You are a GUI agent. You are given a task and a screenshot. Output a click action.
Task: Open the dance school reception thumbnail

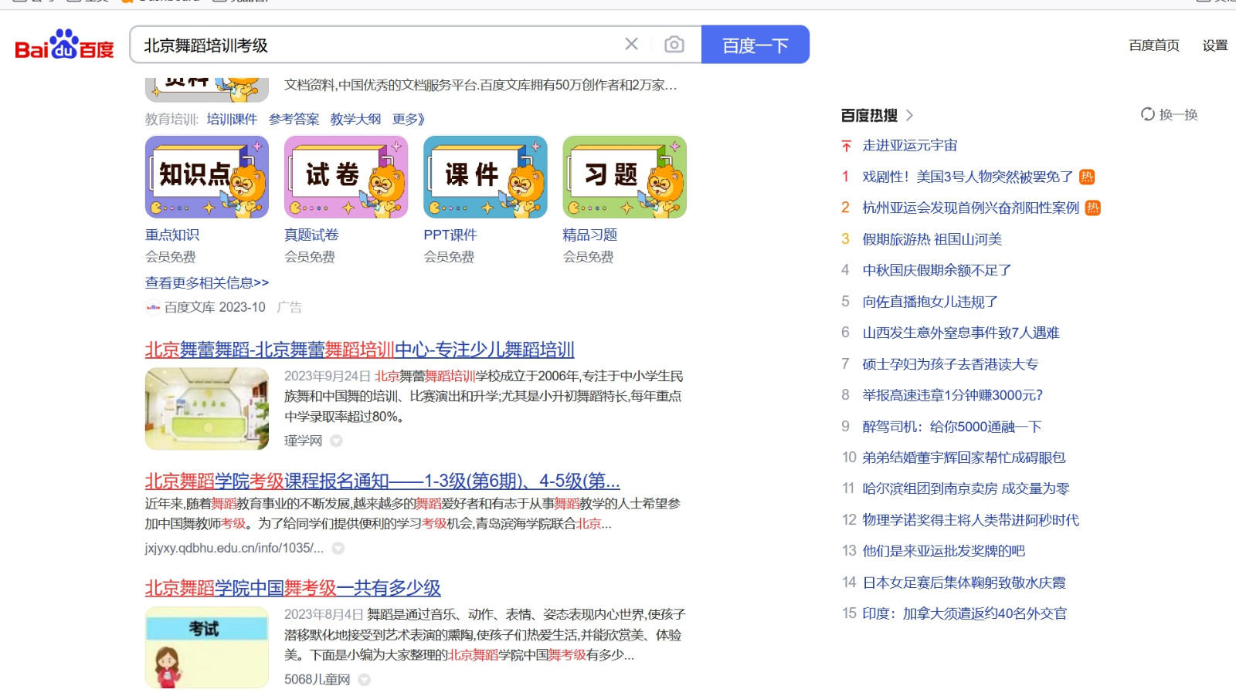pyautogui.click(x=207, y=409)
